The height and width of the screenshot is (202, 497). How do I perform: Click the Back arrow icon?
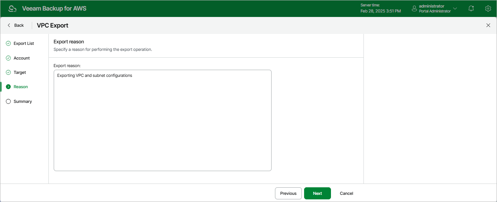[x=9, y=25]
